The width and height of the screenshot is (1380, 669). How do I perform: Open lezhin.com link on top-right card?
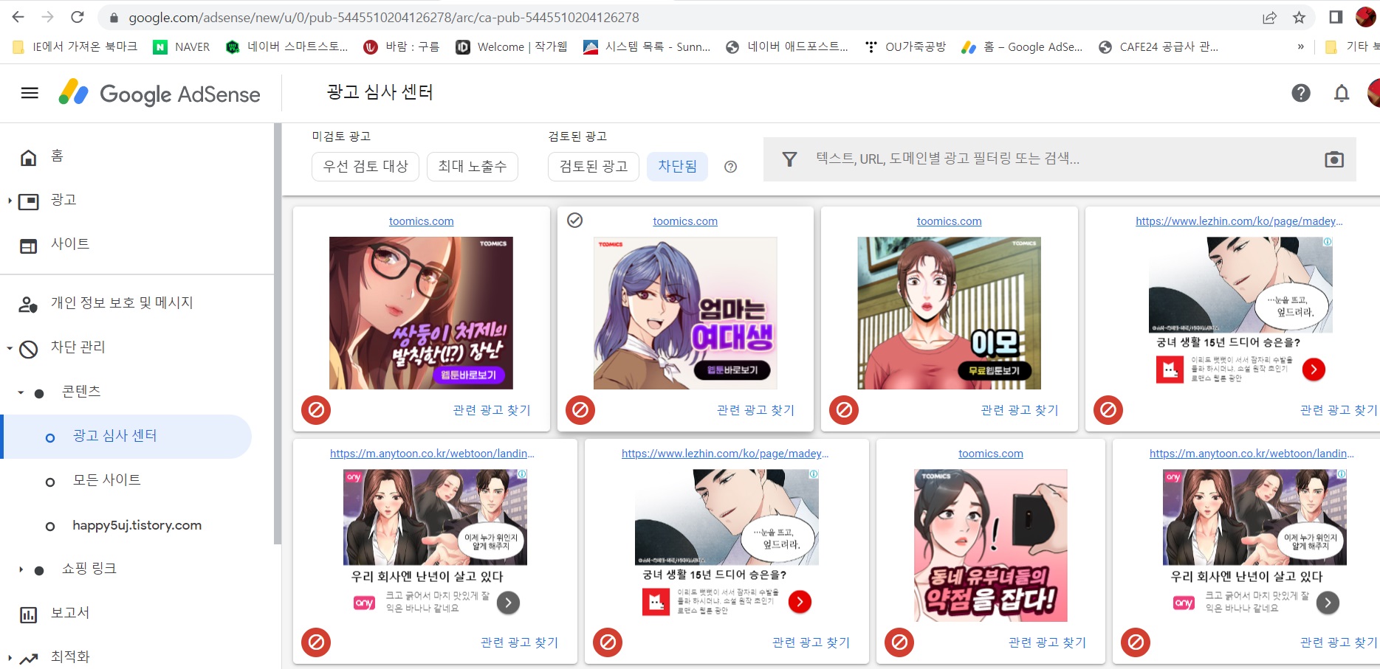click(x=1239, y=221)
